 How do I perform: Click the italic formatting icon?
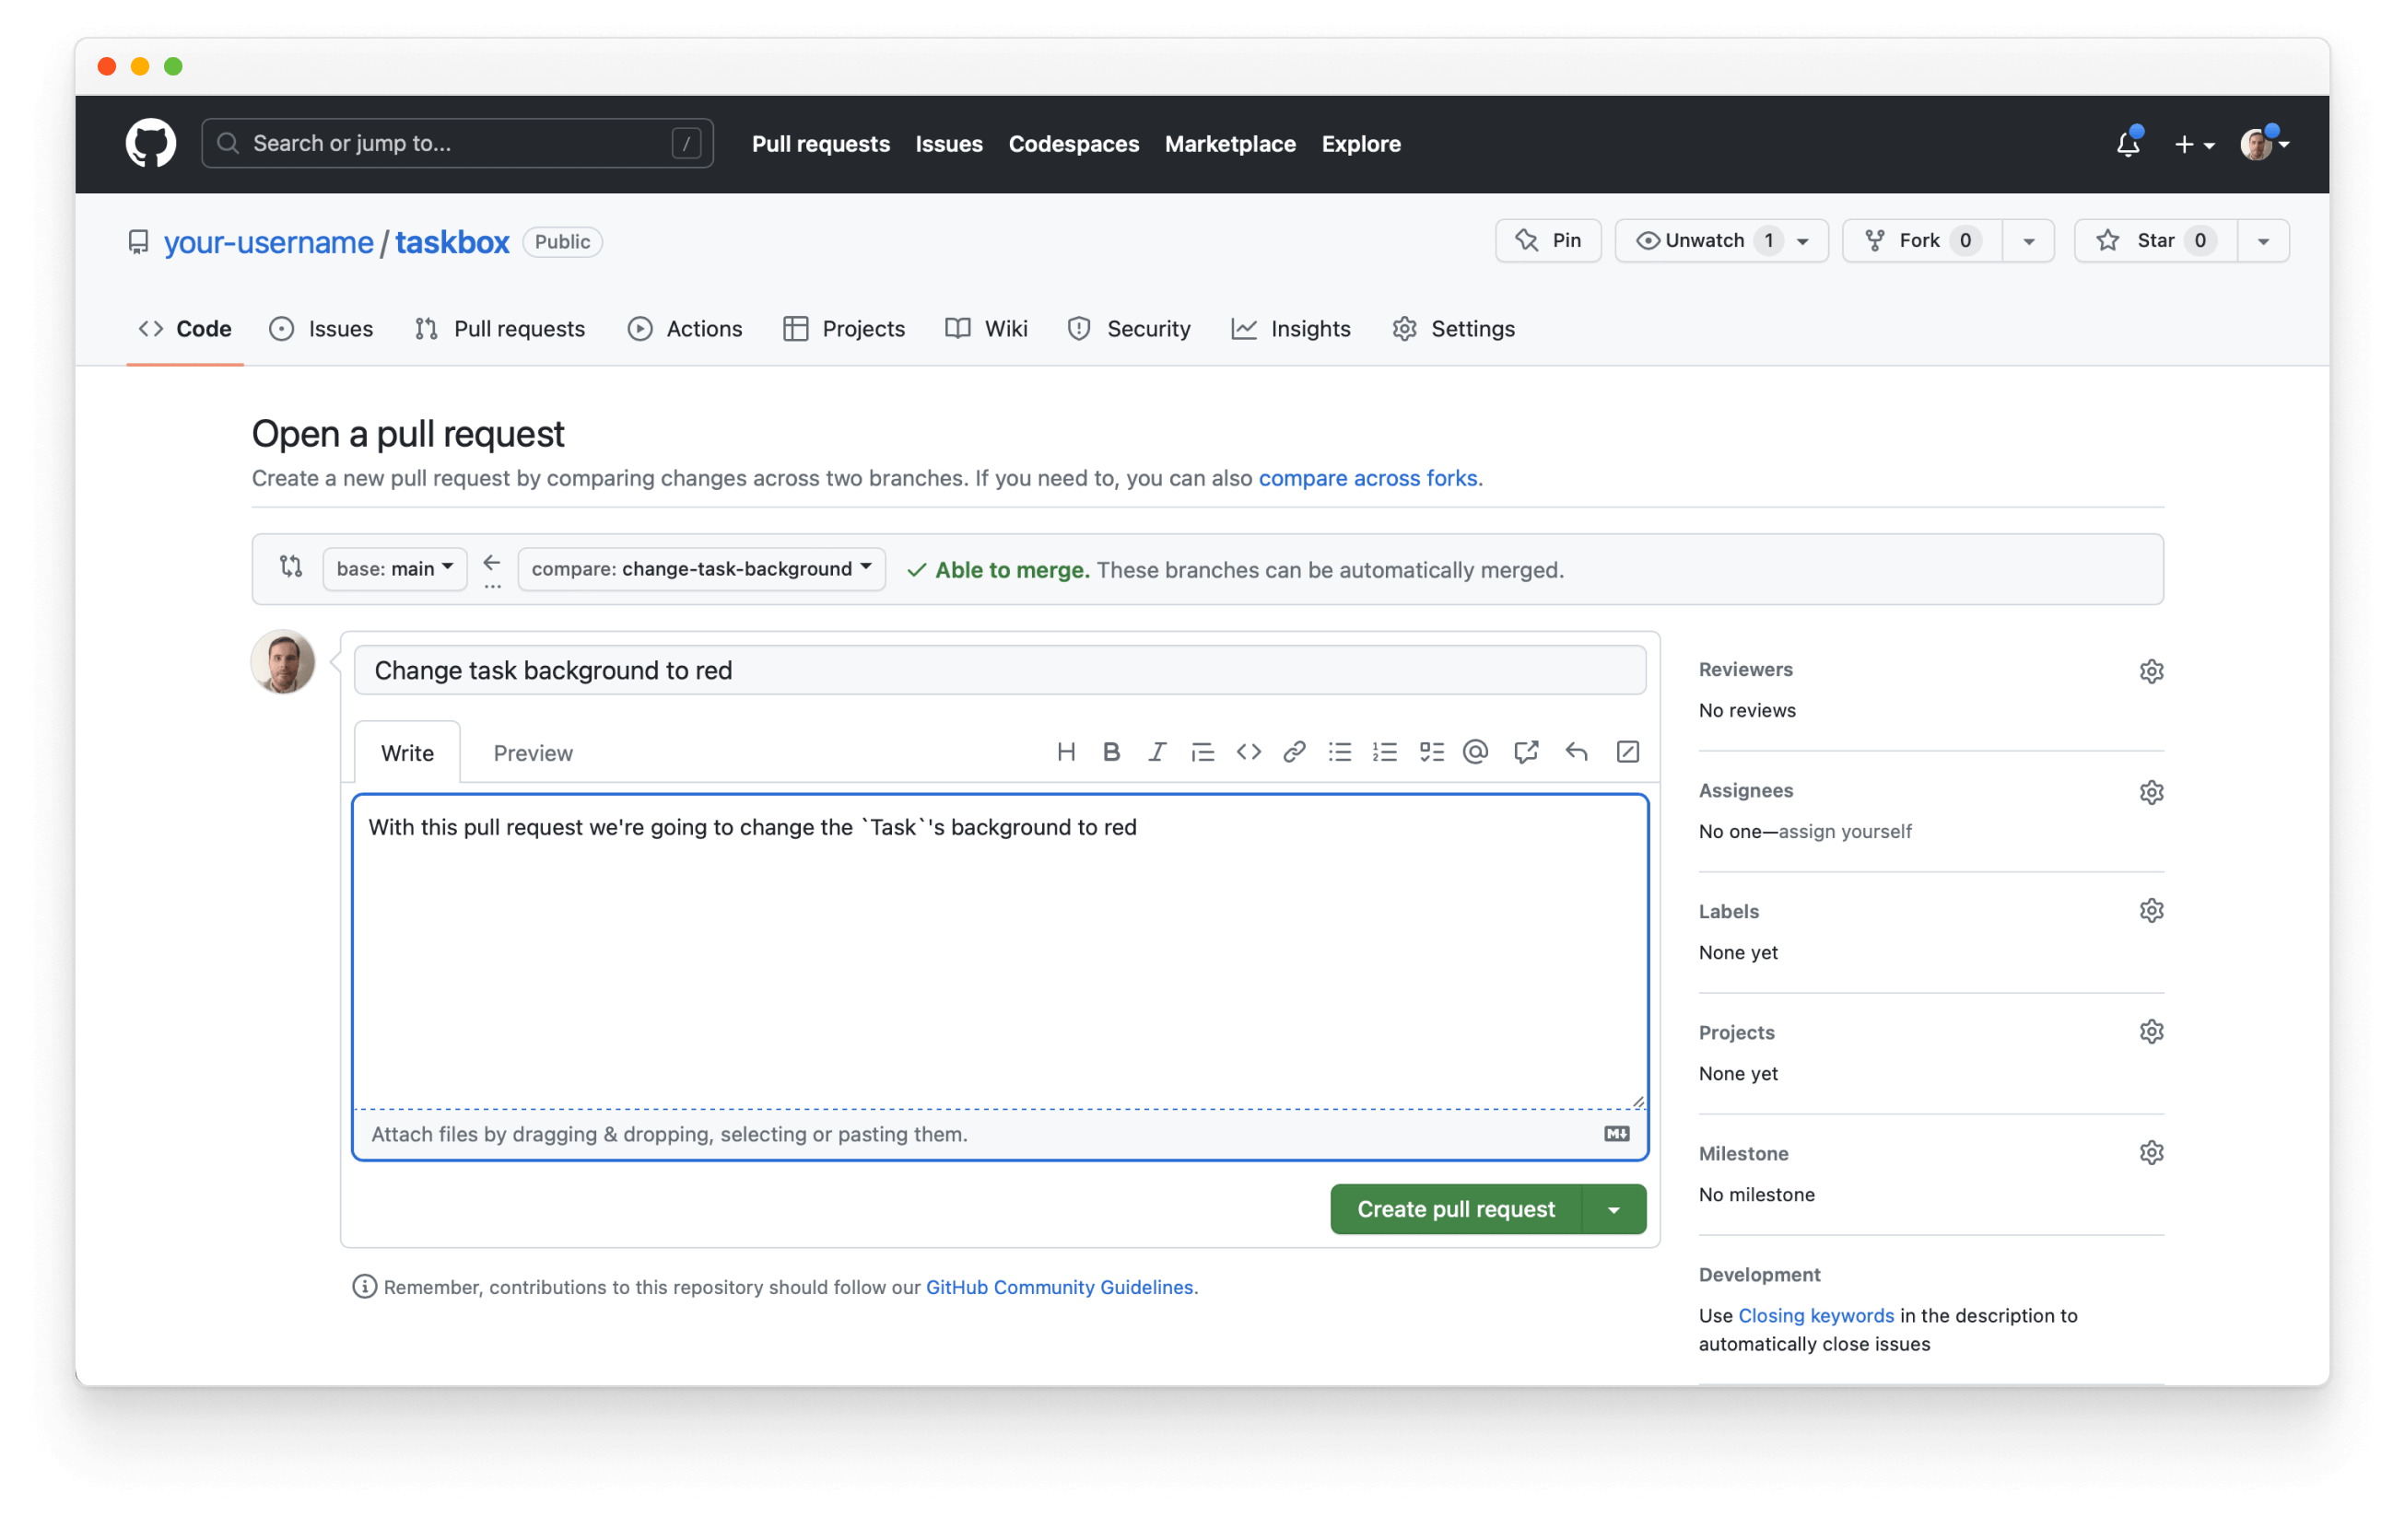[x=1156, y=751]
